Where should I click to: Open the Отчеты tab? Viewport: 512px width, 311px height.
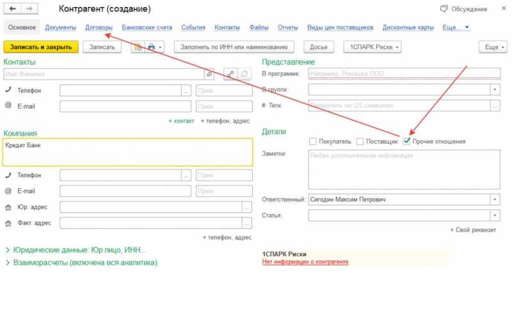(287, 28)
